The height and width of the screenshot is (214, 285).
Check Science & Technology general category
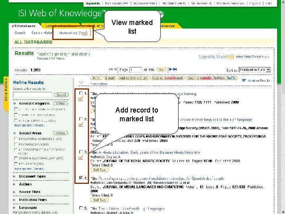pyautogui.click(x=16, y=109)
